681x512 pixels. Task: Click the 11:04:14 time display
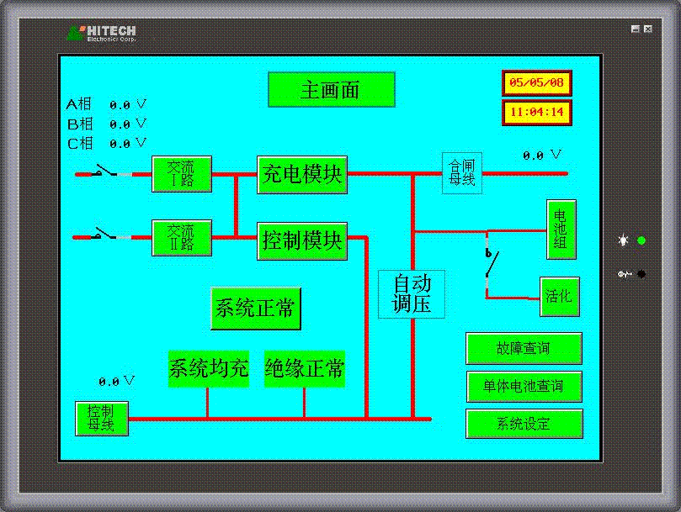(537, 113)
